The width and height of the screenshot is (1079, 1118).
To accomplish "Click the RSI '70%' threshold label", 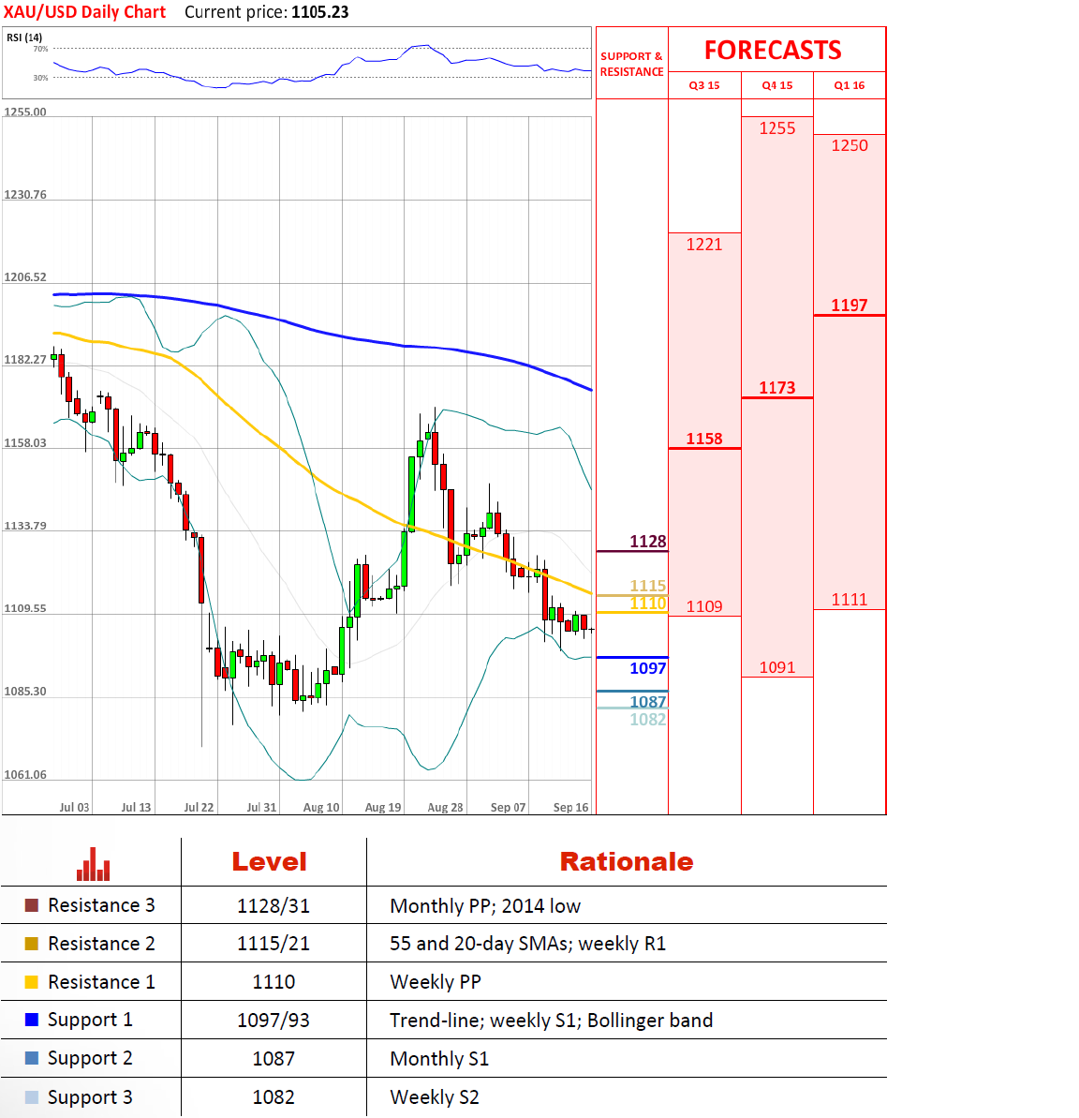I will [40, 49].
